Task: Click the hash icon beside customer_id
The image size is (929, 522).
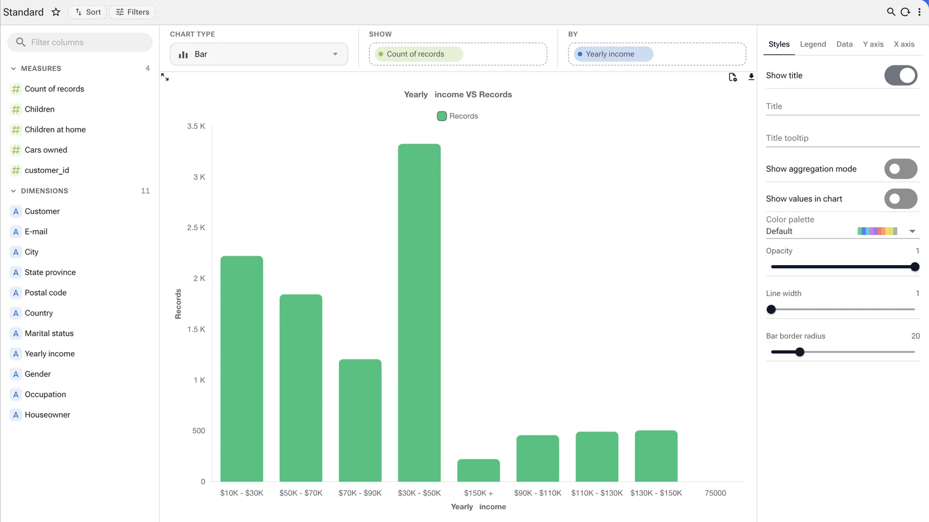Action: (x=16, y=170)
